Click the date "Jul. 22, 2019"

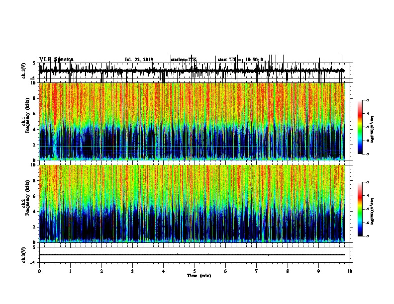tap(139, 60)
